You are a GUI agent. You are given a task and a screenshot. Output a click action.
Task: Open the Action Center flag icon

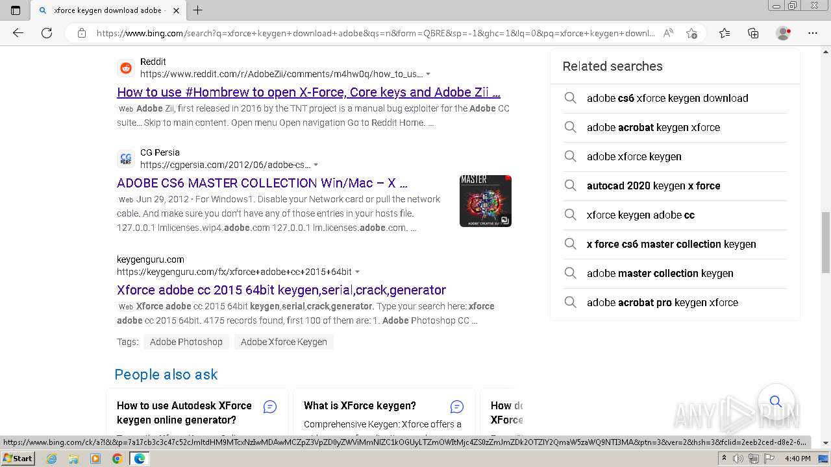pos(769,459)
